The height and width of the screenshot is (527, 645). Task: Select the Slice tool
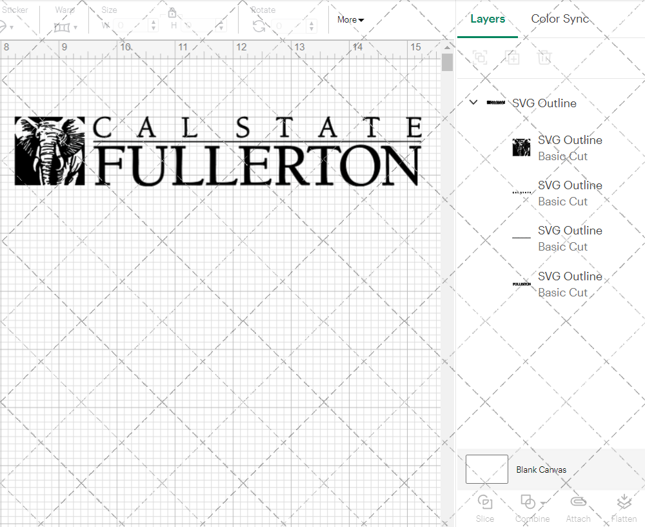pyautogui.click(x=484, y=508)
